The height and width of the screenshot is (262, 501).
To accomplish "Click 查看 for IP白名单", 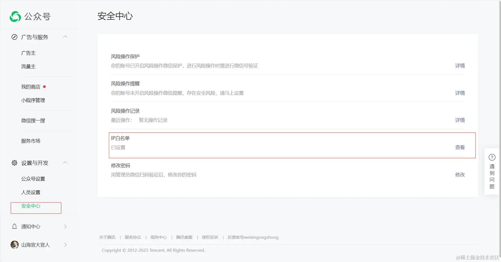I will (x=460, y=147).
